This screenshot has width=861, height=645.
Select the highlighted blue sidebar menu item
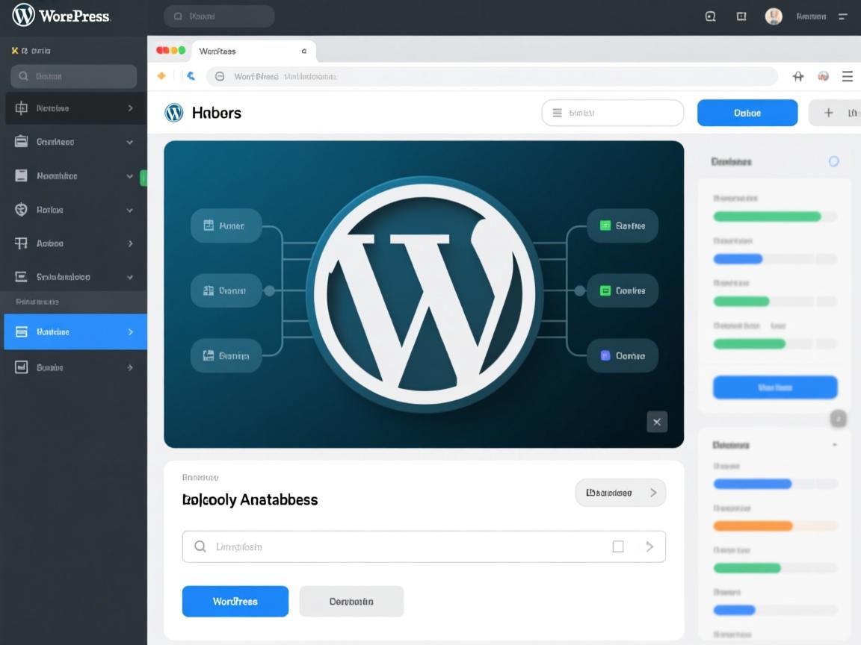click(75, 331)
